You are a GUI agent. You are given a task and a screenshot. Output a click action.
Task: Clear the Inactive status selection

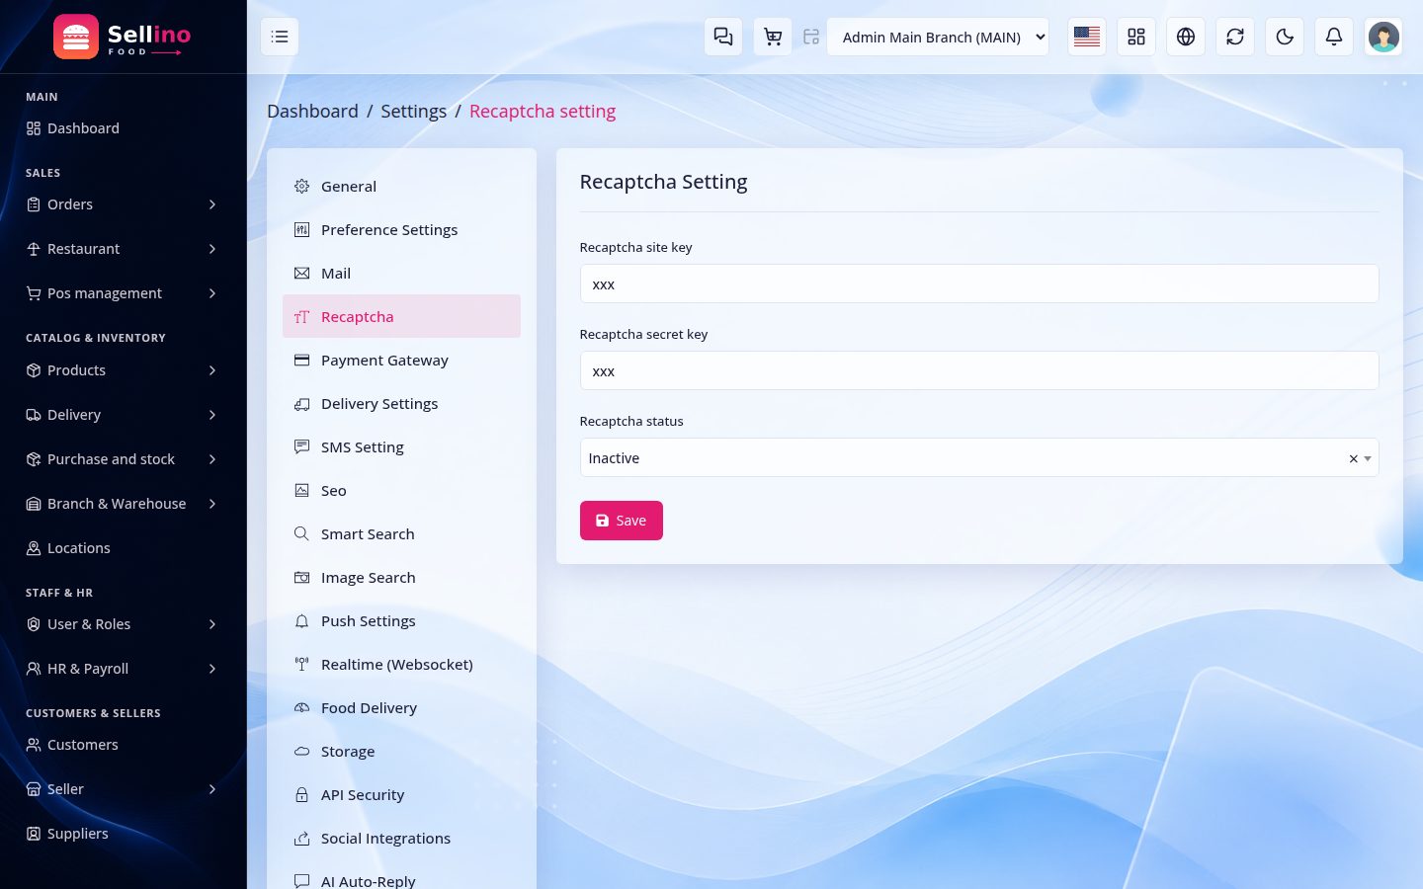pos(1353,458)
